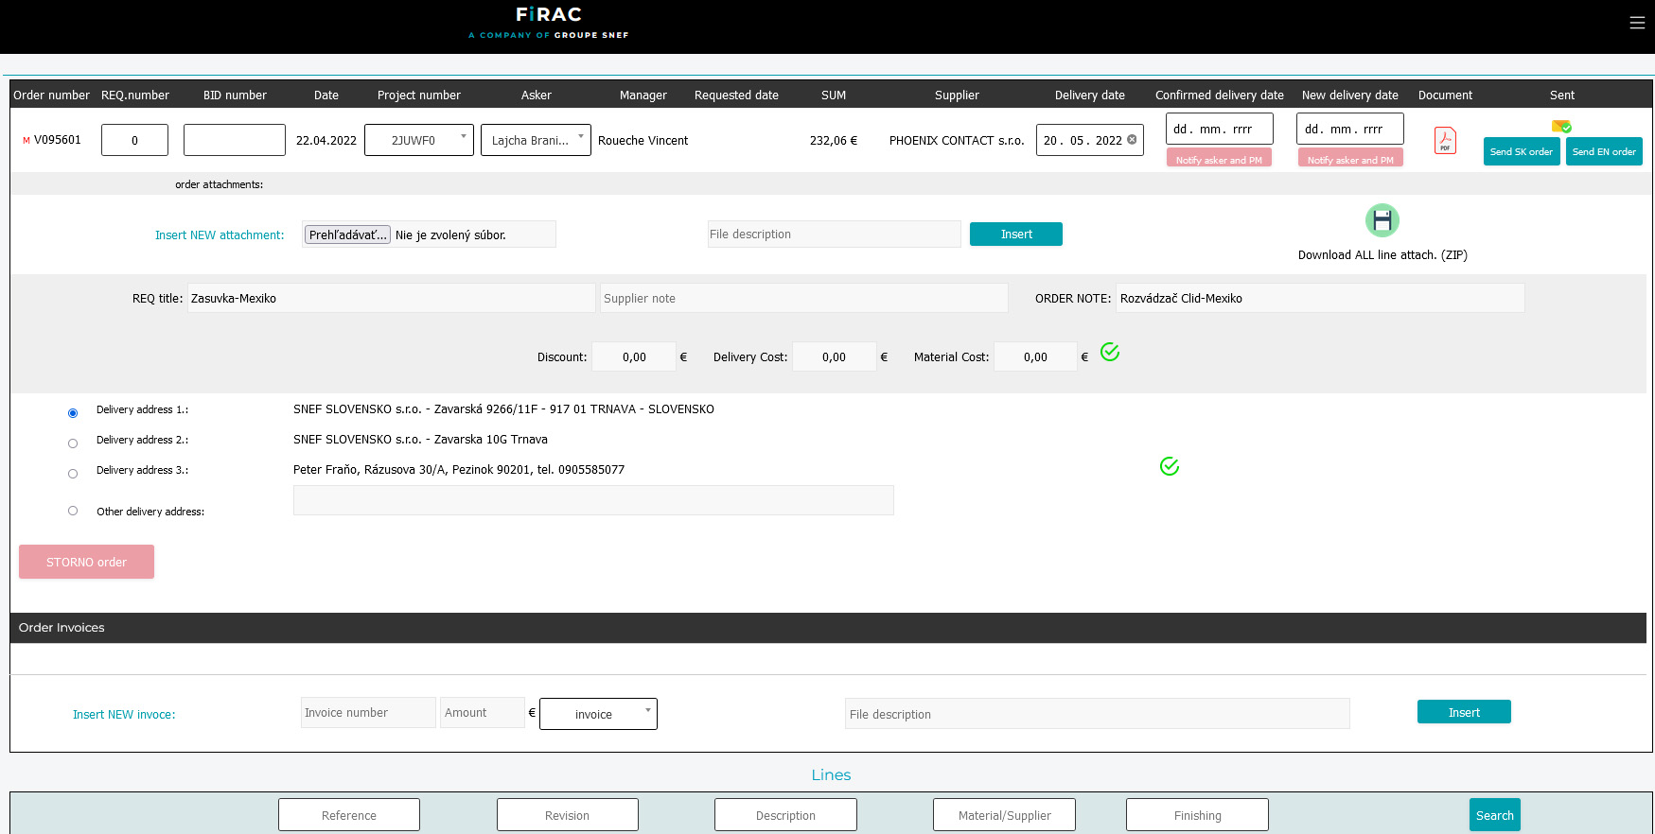Click the Supplier note input field
Viewport: 1655px width, 834px height.
[x=803, y=299]
